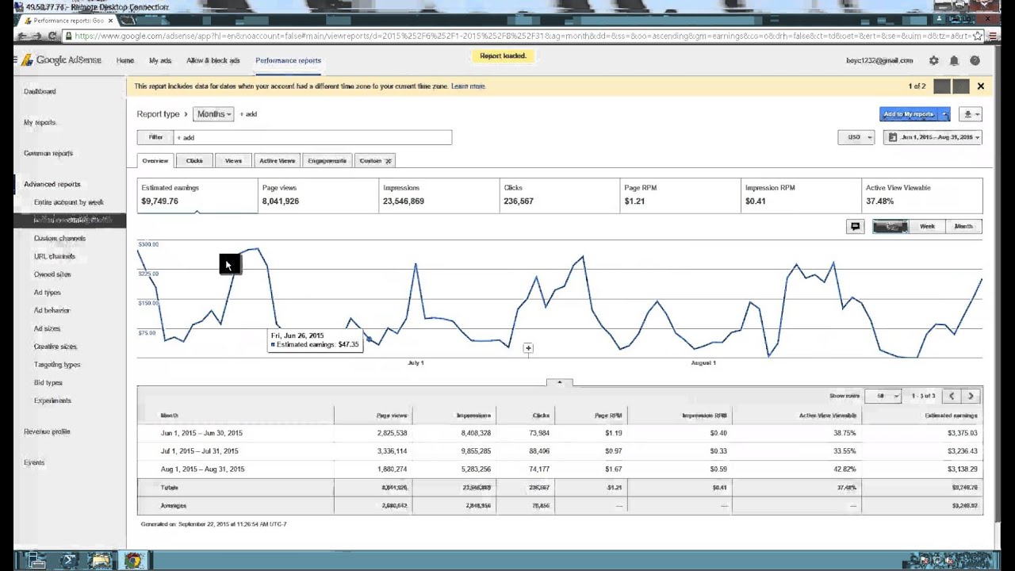
Task: Go to next page of table rows
Action: coord(971,396)
